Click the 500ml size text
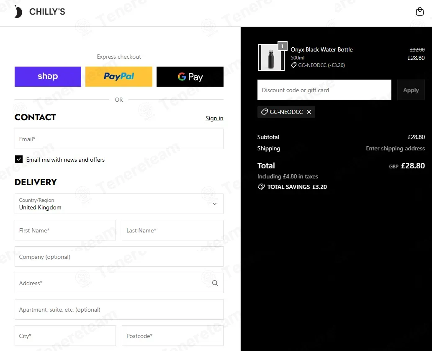 pyautogui.click(x=298, y=58)
